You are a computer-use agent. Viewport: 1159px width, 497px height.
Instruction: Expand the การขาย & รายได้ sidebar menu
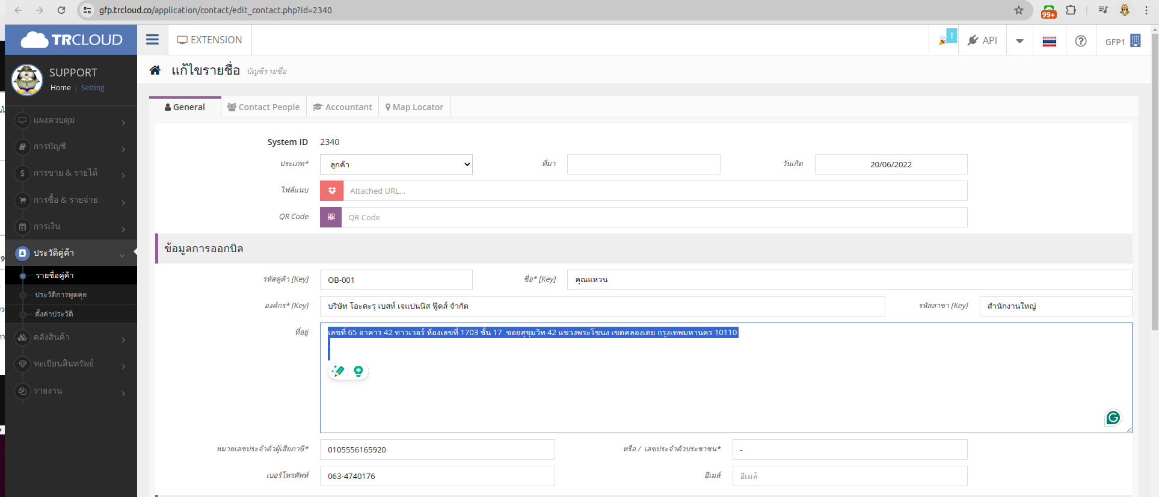click(x=71, y=173)
